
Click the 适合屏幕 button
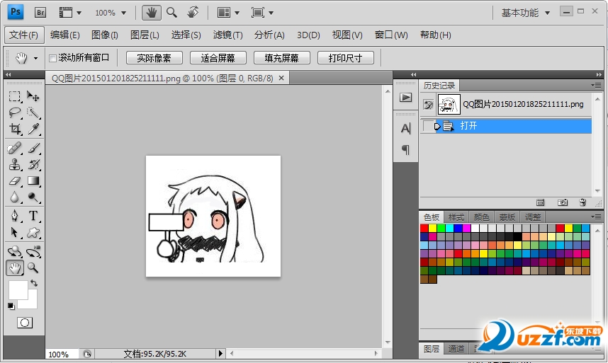(218, 58)
